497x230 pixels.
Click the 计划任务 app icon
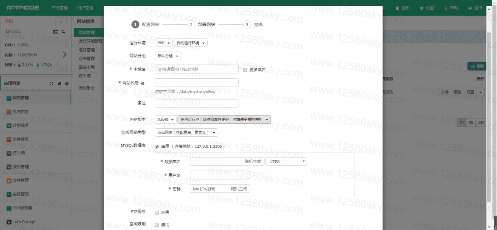pos(9,126)
